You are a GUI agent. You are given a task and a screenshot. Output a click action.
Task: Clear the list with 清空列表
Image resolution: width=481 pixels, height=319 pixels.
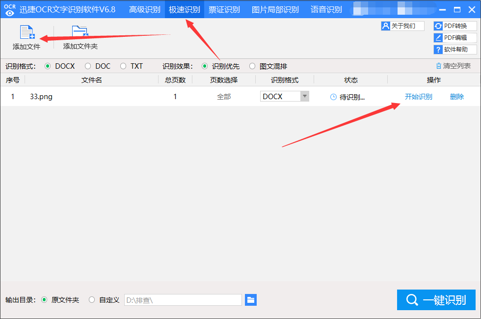tap(454, 66)
